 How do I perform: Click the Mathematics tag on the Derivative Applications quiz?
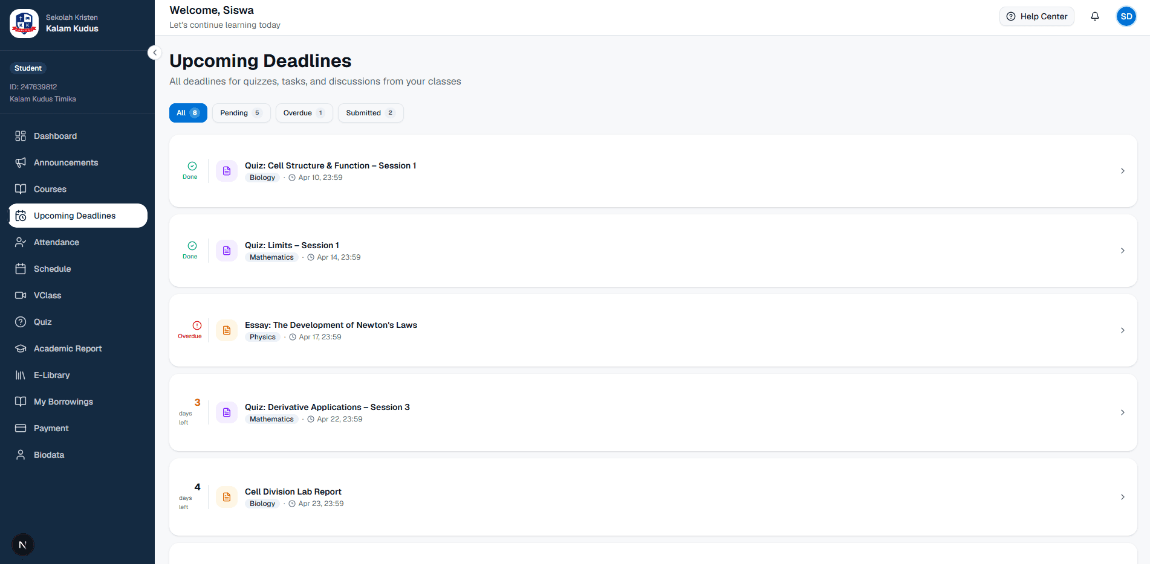click(271, 419)
